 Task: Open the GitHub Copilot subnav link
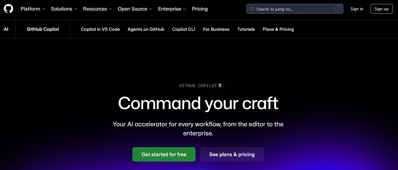point(43,29)
